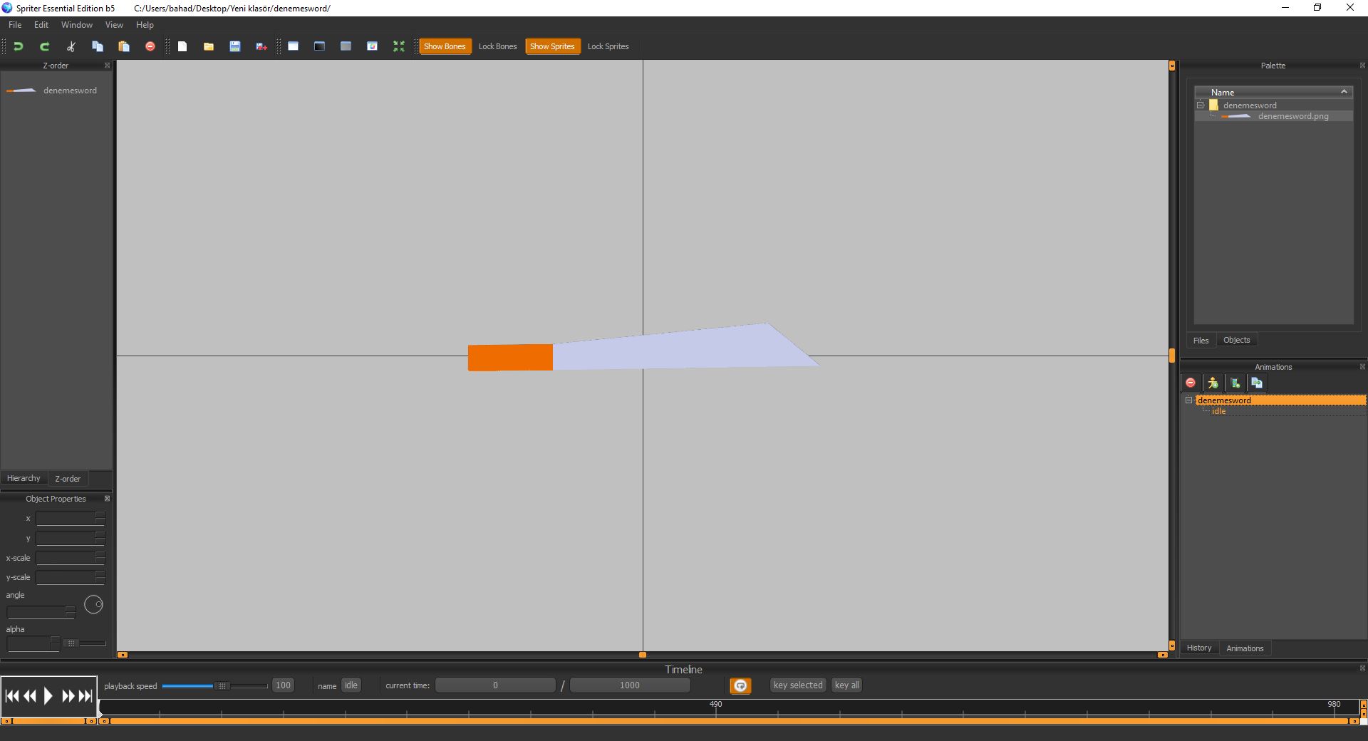Switch to the Z-order tab

pos(68,479)
